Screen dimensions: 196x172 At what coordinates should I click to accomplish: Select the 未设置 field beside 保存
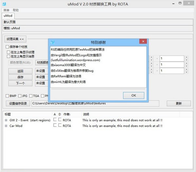coord(42,77)
